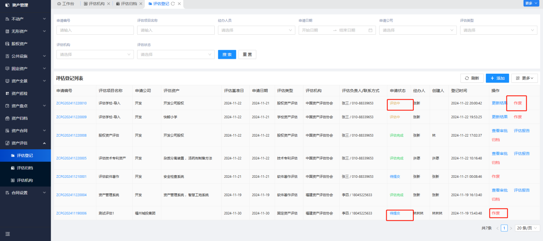Open the 经办人员 dropdown
This screenshot has height=241, width=543.
(257, 30)
